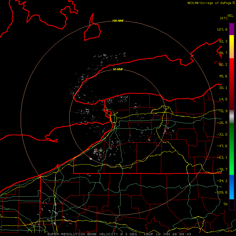Pick the red segment of the velocity scale
This screenshot has height=236, width=236.
click(232, 84)
